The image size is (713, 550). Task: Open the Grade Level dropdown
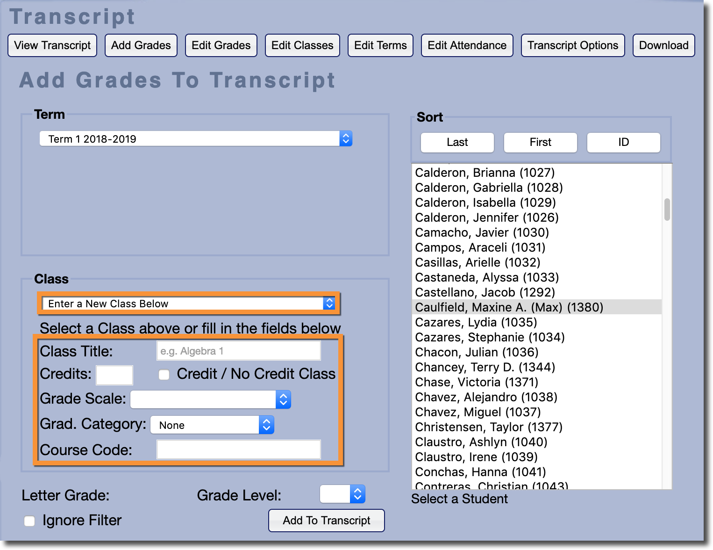click(342, 494)
